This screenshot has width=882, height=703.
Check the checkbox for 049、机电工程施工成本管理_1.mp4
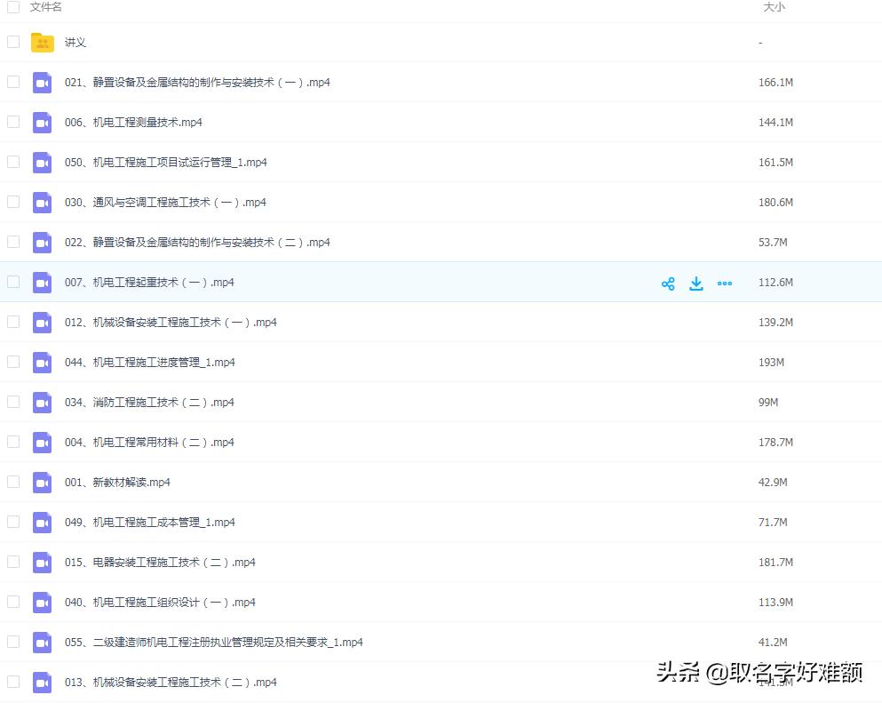click(x=13, y=522)
